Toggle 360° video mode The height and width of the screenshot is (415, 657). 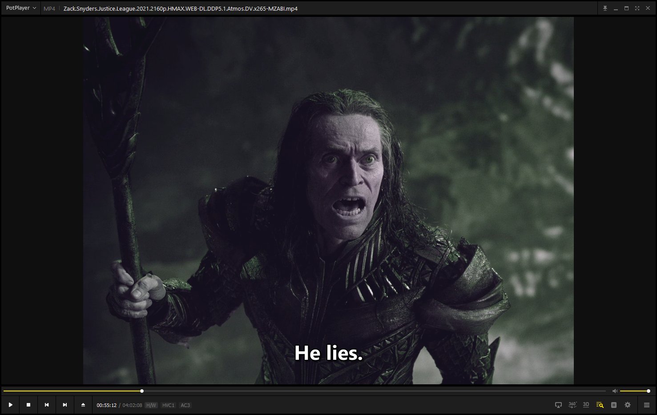(572, 405)
